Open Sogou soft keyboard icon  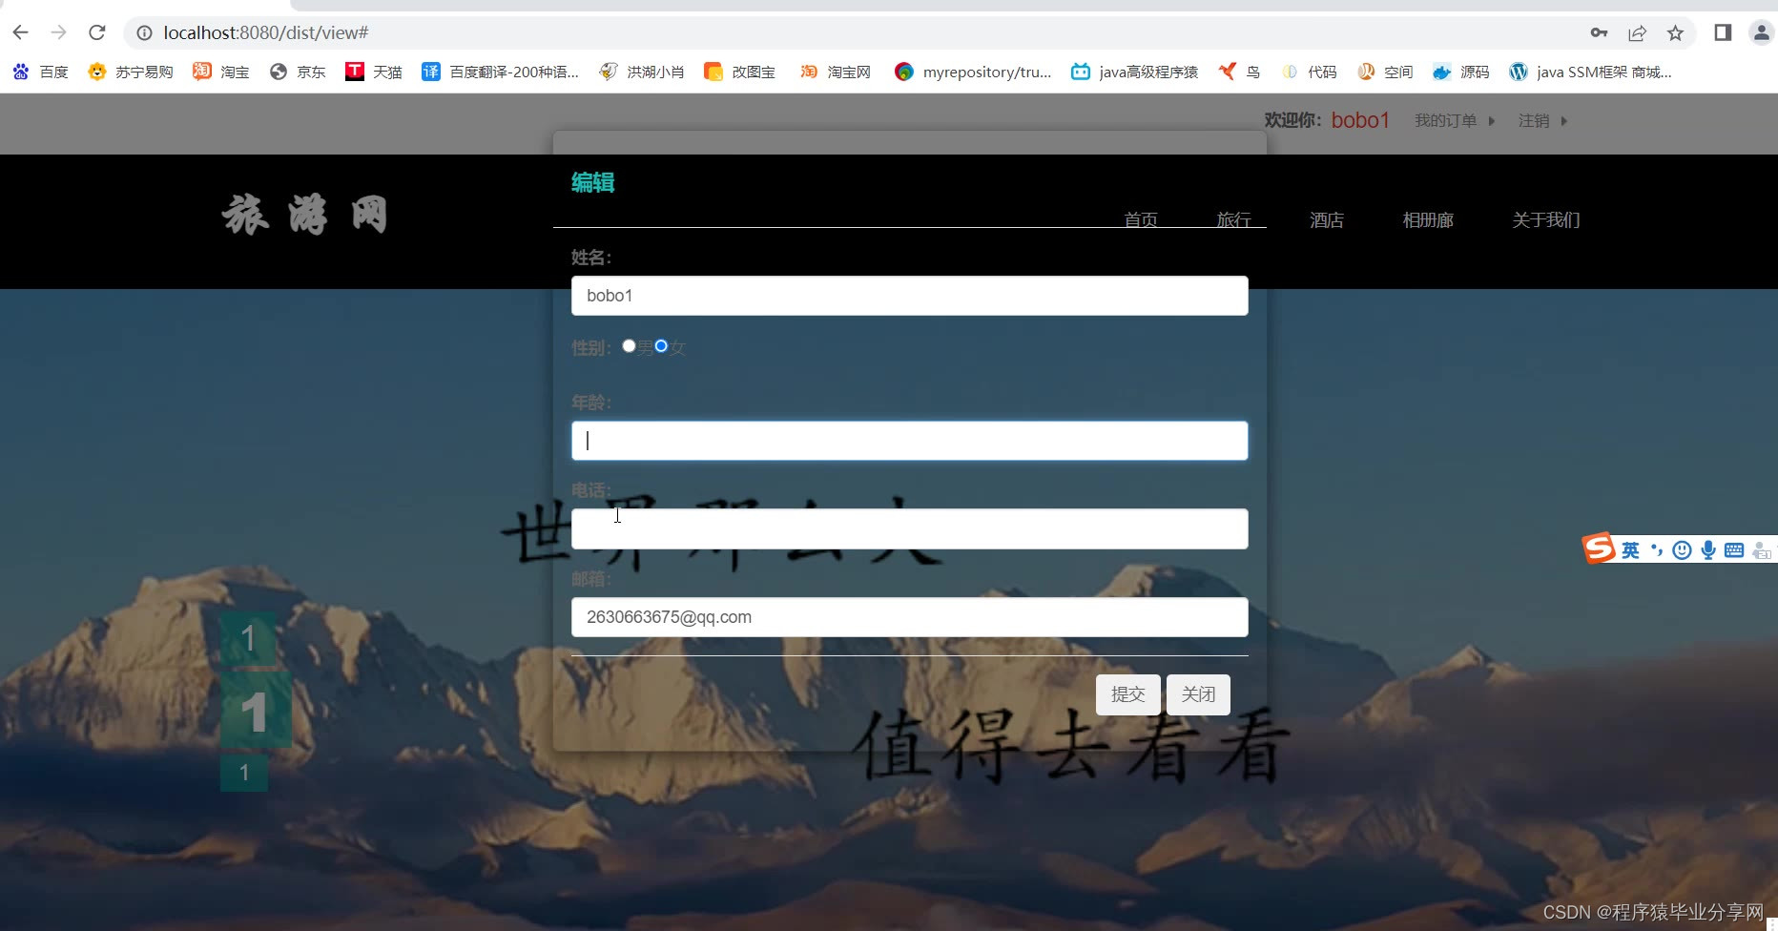(x=1734, y=550)
